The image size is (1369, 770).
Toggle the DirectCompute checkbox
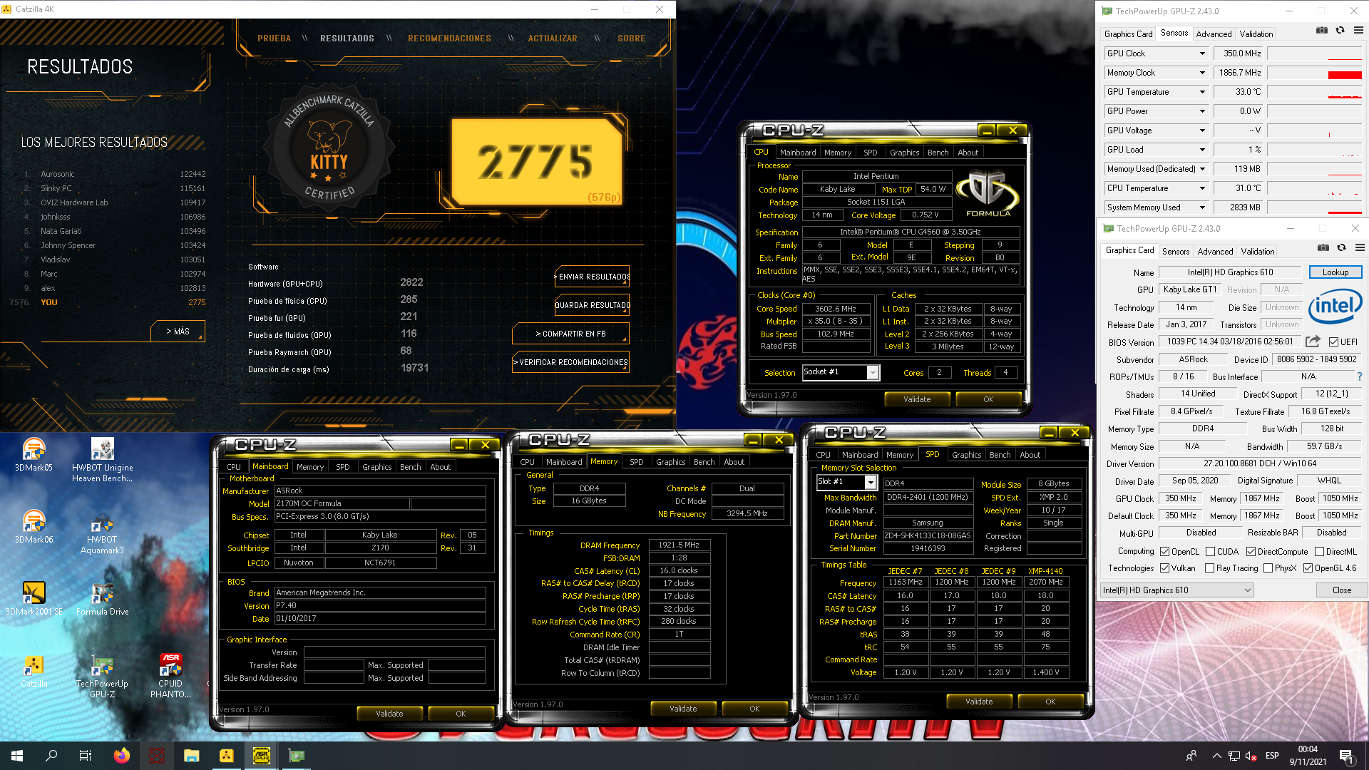[1251, 552]
